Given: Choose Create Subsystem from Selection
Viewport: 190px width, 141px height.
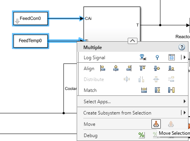Looking at the screenshot, I should [117, 113].
